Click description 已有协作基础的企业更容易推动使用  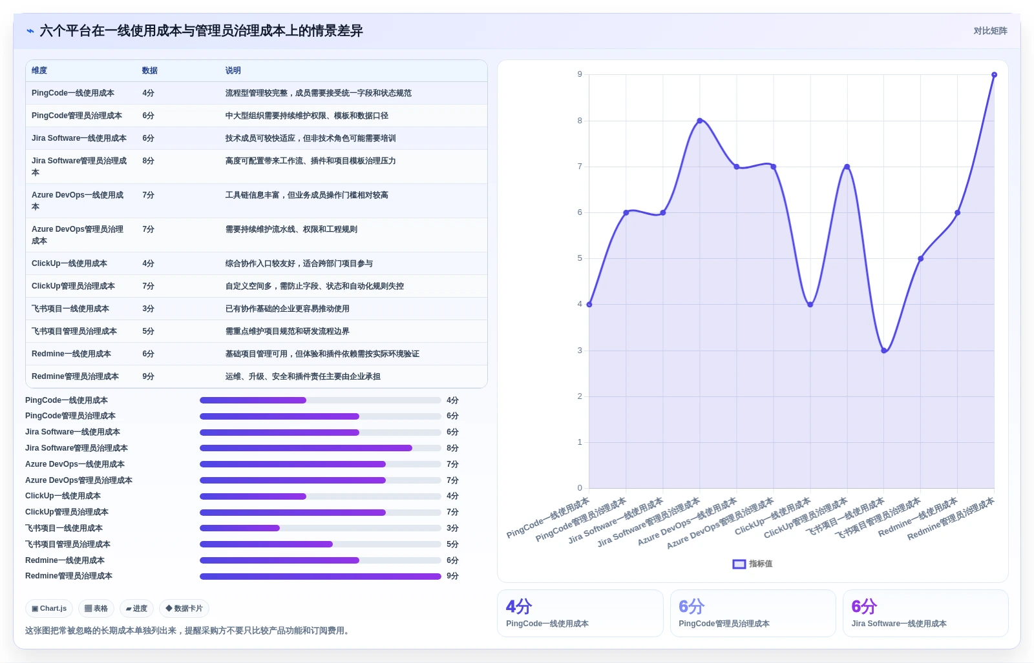pos(288,309)
